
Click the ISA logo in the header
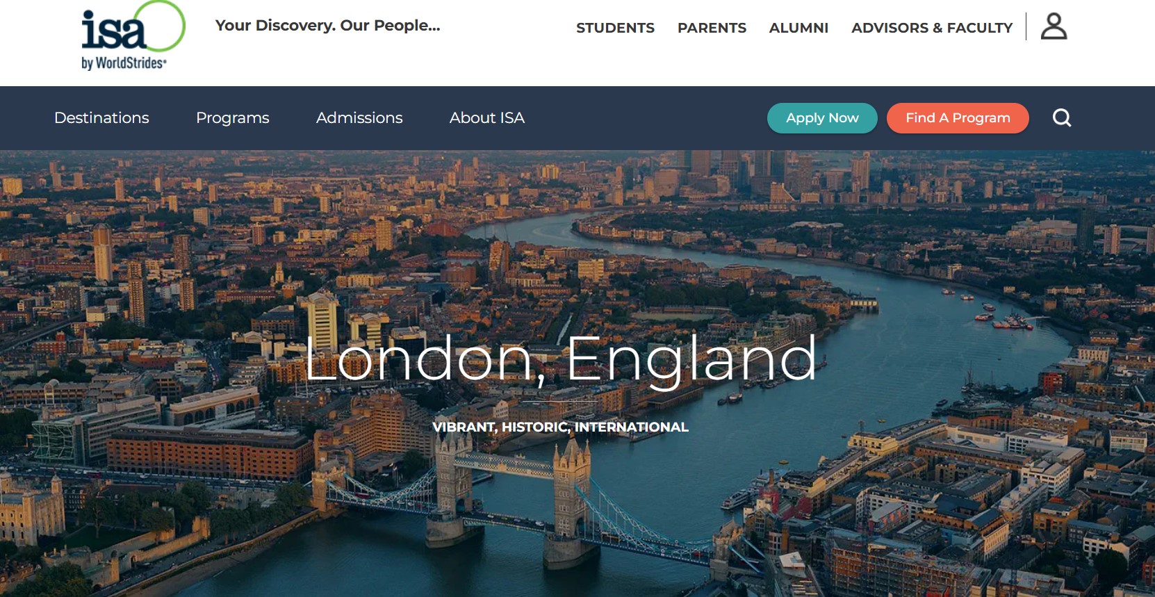click(133, 35)
